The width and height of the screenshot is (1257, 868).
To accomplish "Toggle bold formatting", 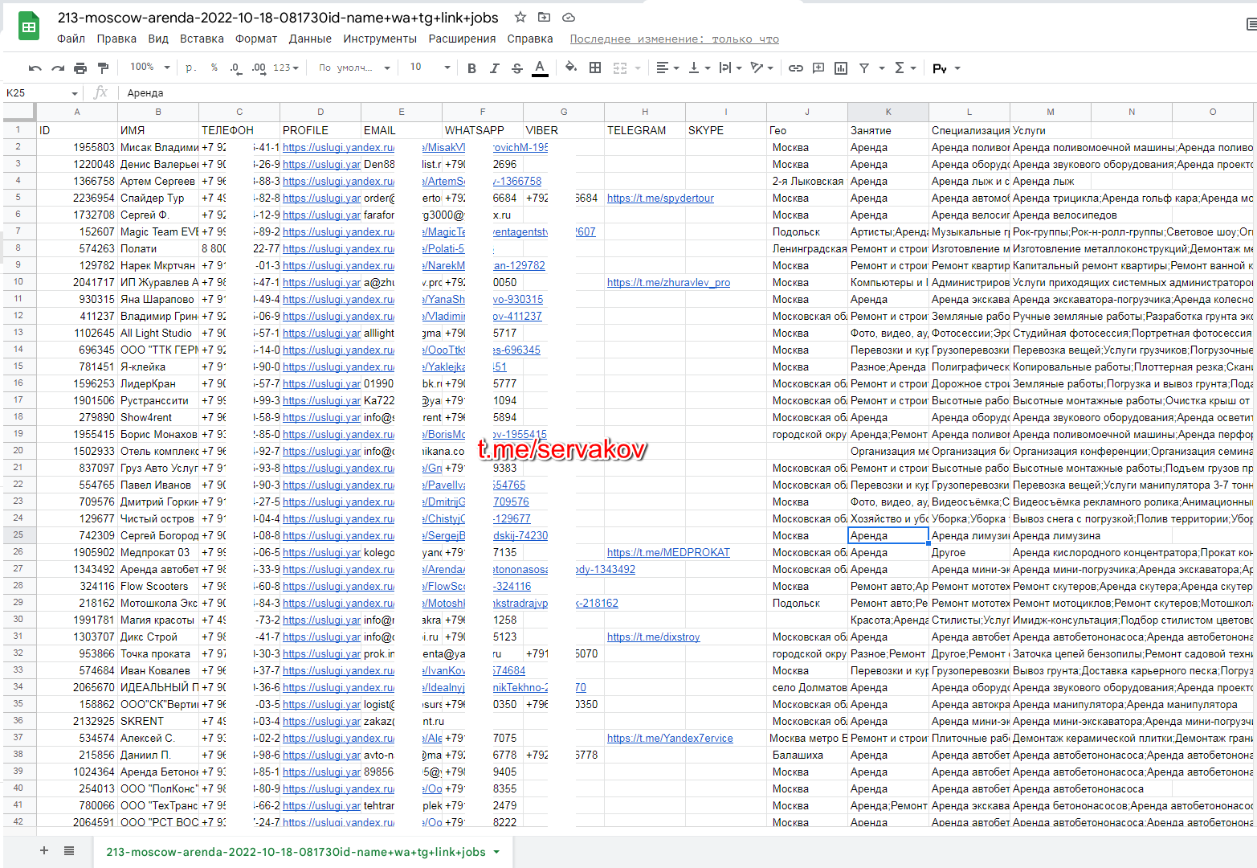I will [471, 68].
